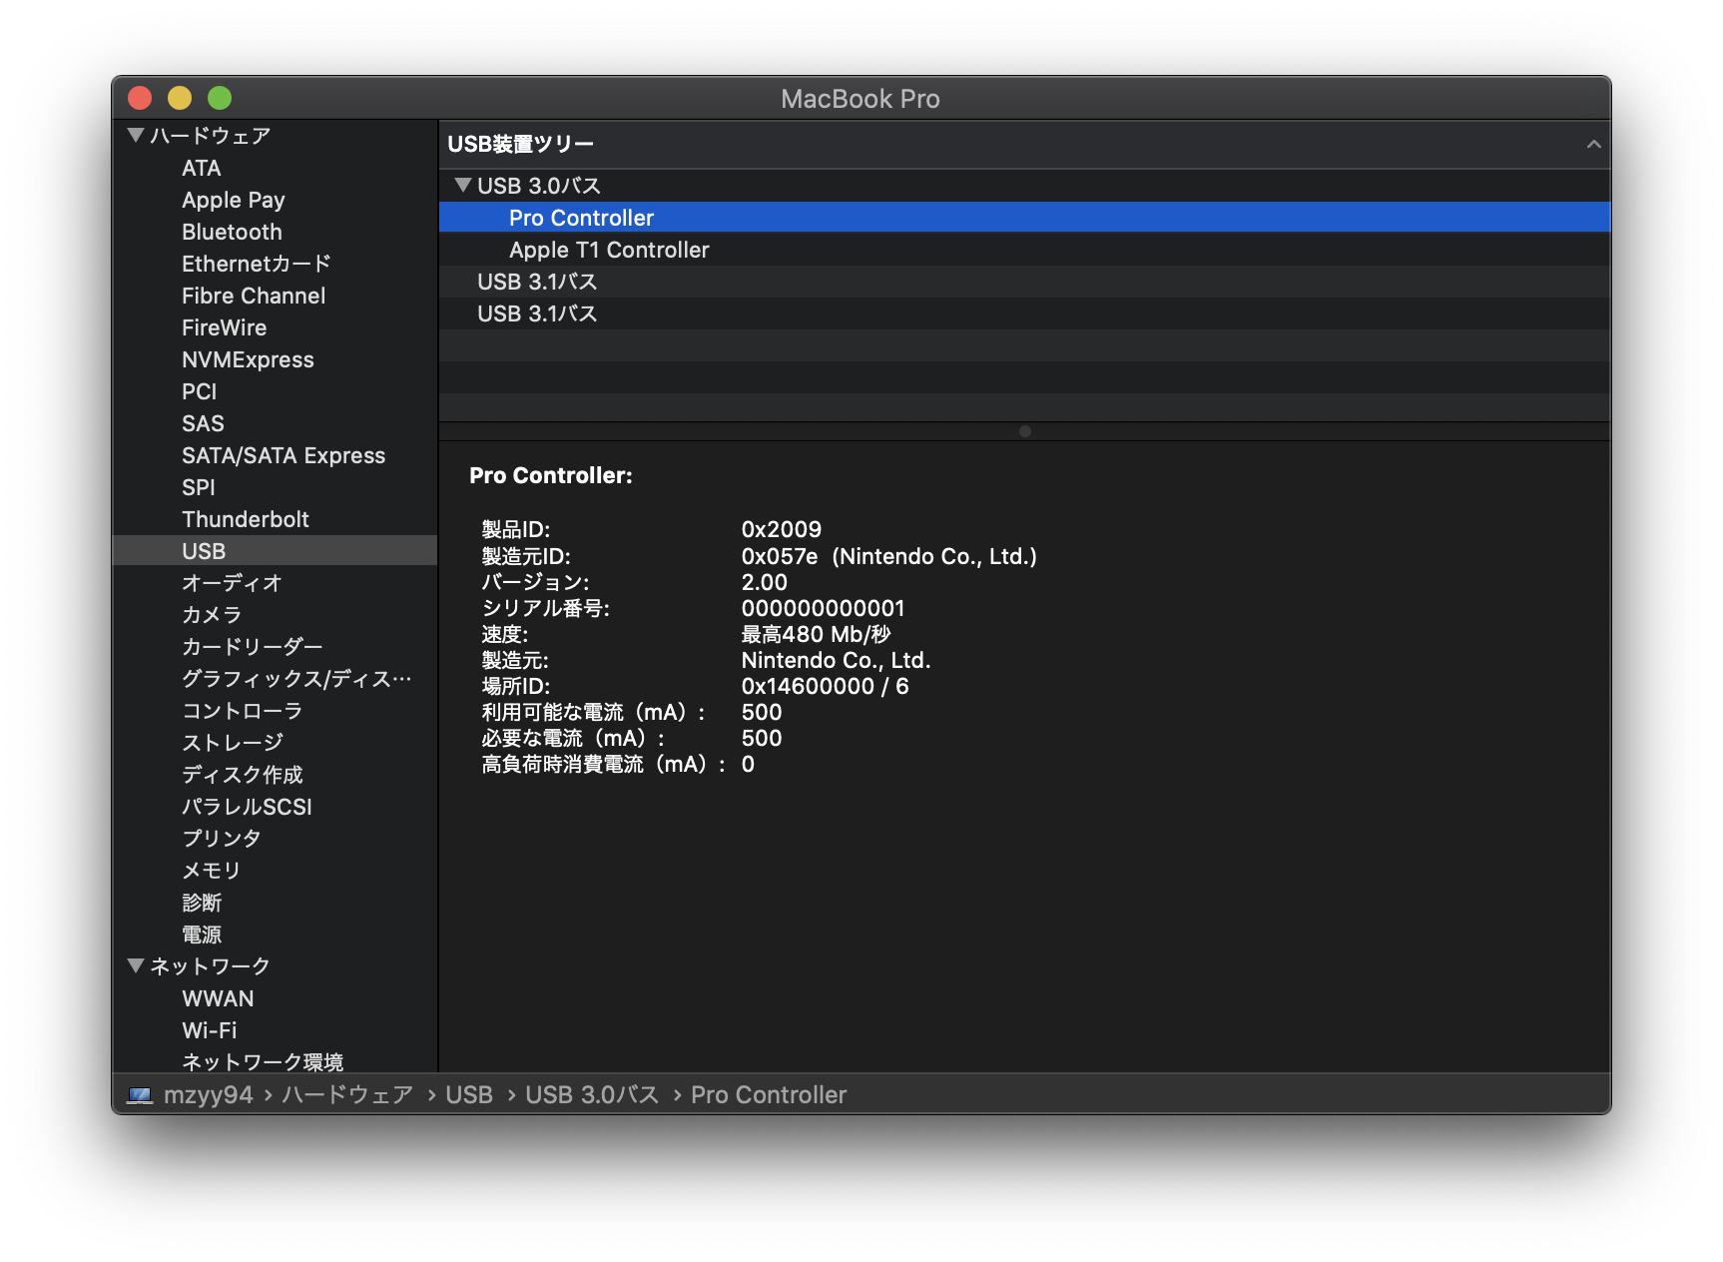The width and height of the screenshot is (1723, 1262).
Task: Select Apple T1 Controller in USB tree
Action: pyautogui.click(x=1025, y=250)
